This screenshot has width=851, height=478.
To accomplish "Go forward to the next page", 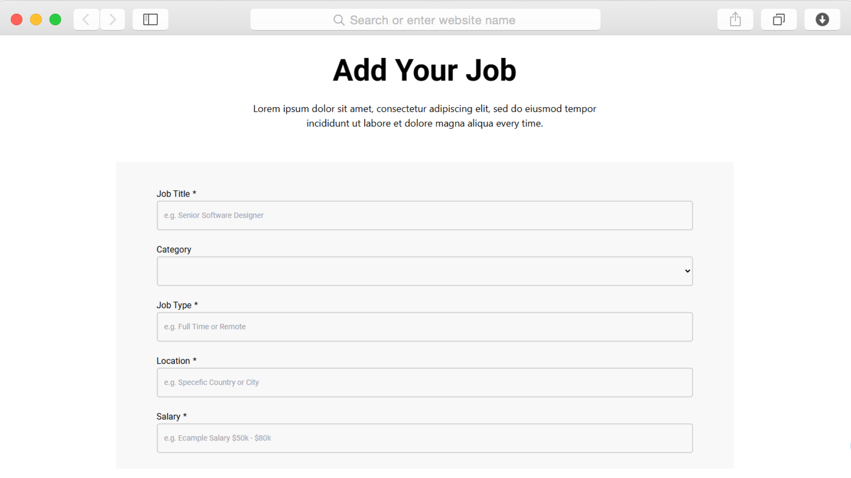I will 113,19.
